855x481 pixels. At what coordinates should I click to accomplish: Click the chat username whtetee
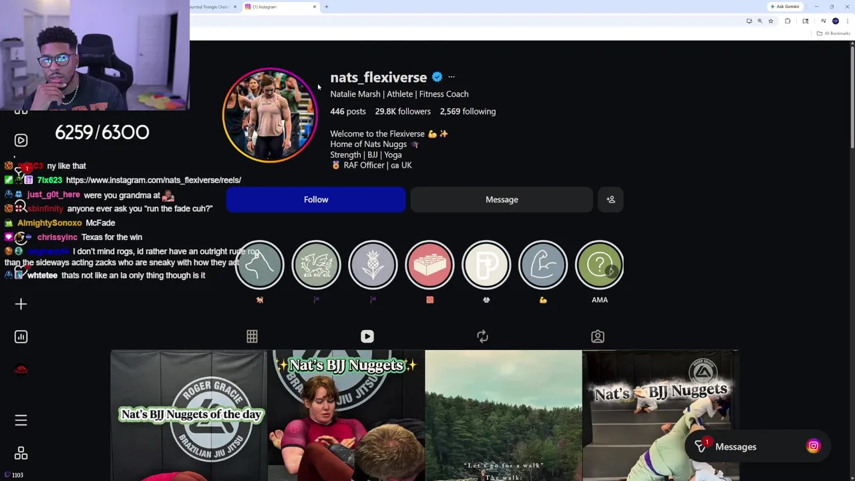43,275
